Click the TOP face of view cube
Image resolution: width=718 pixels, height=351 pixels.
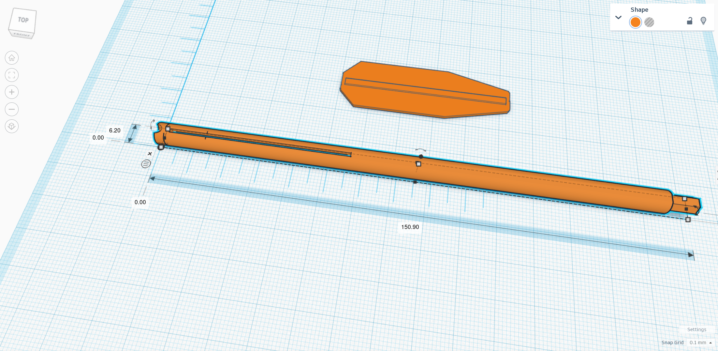pyautogui.click(x=23, y=20)
